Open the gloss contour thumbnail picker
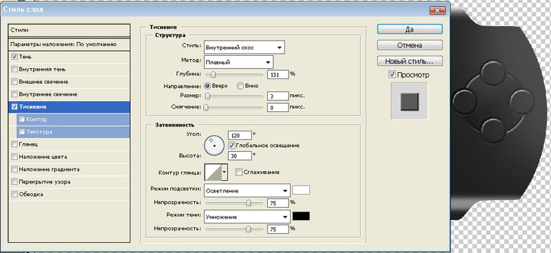This screenshot has height=253, width=551. (x=216, y=172)
